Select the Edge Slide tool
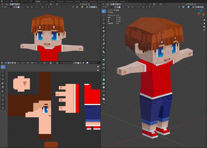 (x=104, y=91)
